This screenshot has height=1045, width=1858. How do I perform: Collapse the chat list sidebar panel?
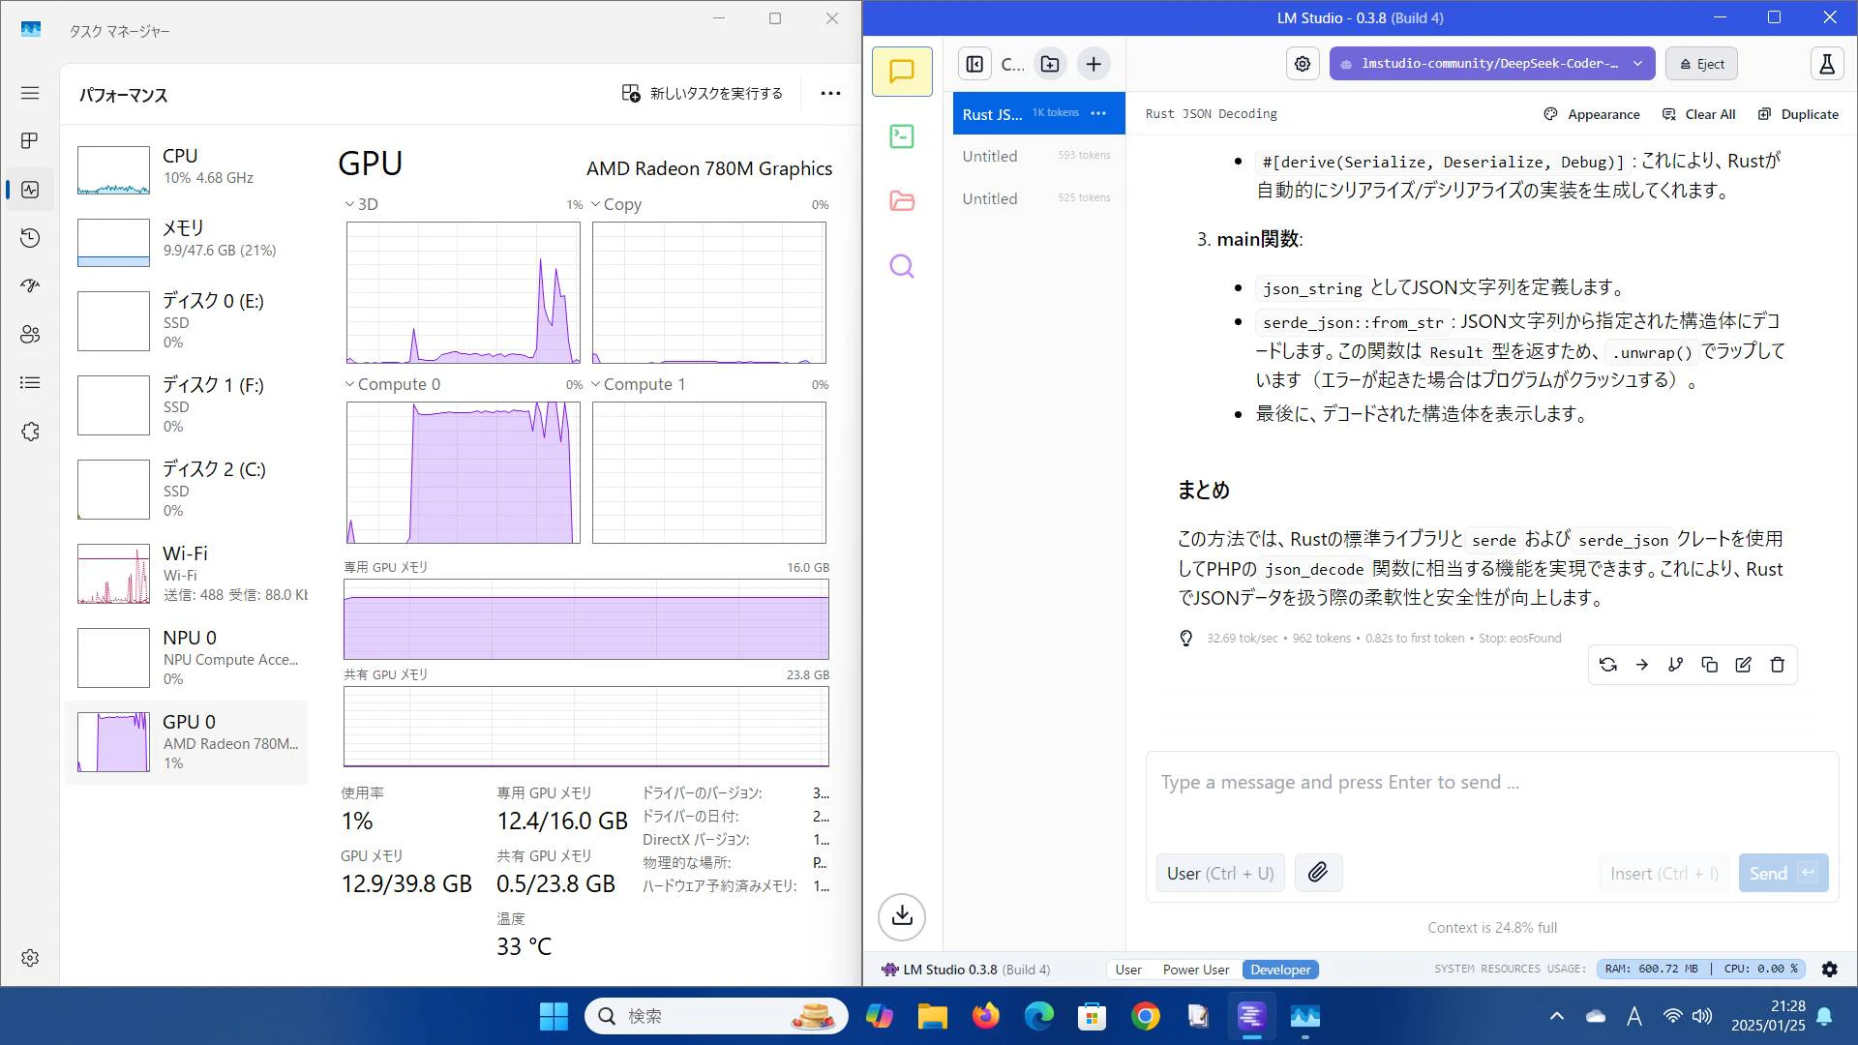pos(974,64)
